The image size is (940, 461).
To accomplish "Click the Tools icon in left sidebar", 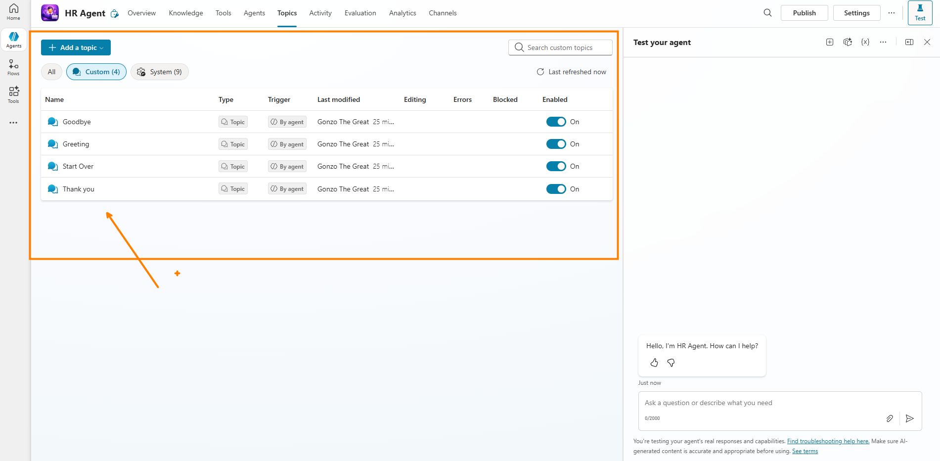I will pos(13,94).
